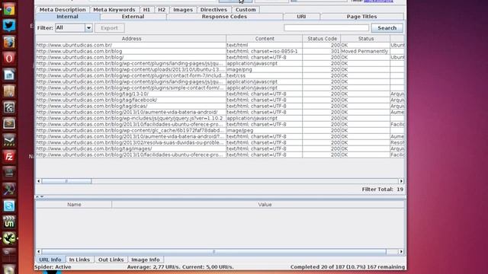This screenshot has width=488, height=274.
Task: Click 'Completed 20 of 187' status text
Action: tap(348, 267)
